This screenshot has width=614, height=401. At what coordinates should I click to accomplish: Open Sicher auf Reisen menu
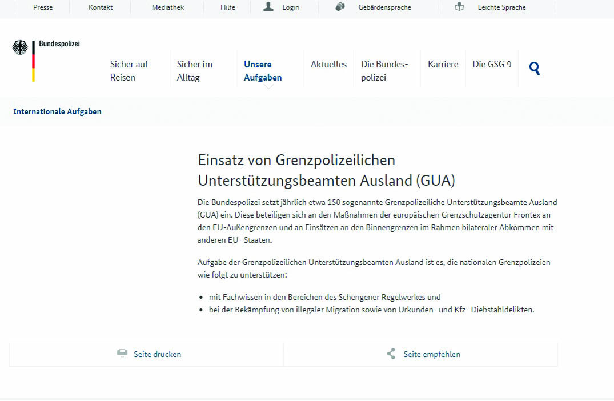pos(129,71)
